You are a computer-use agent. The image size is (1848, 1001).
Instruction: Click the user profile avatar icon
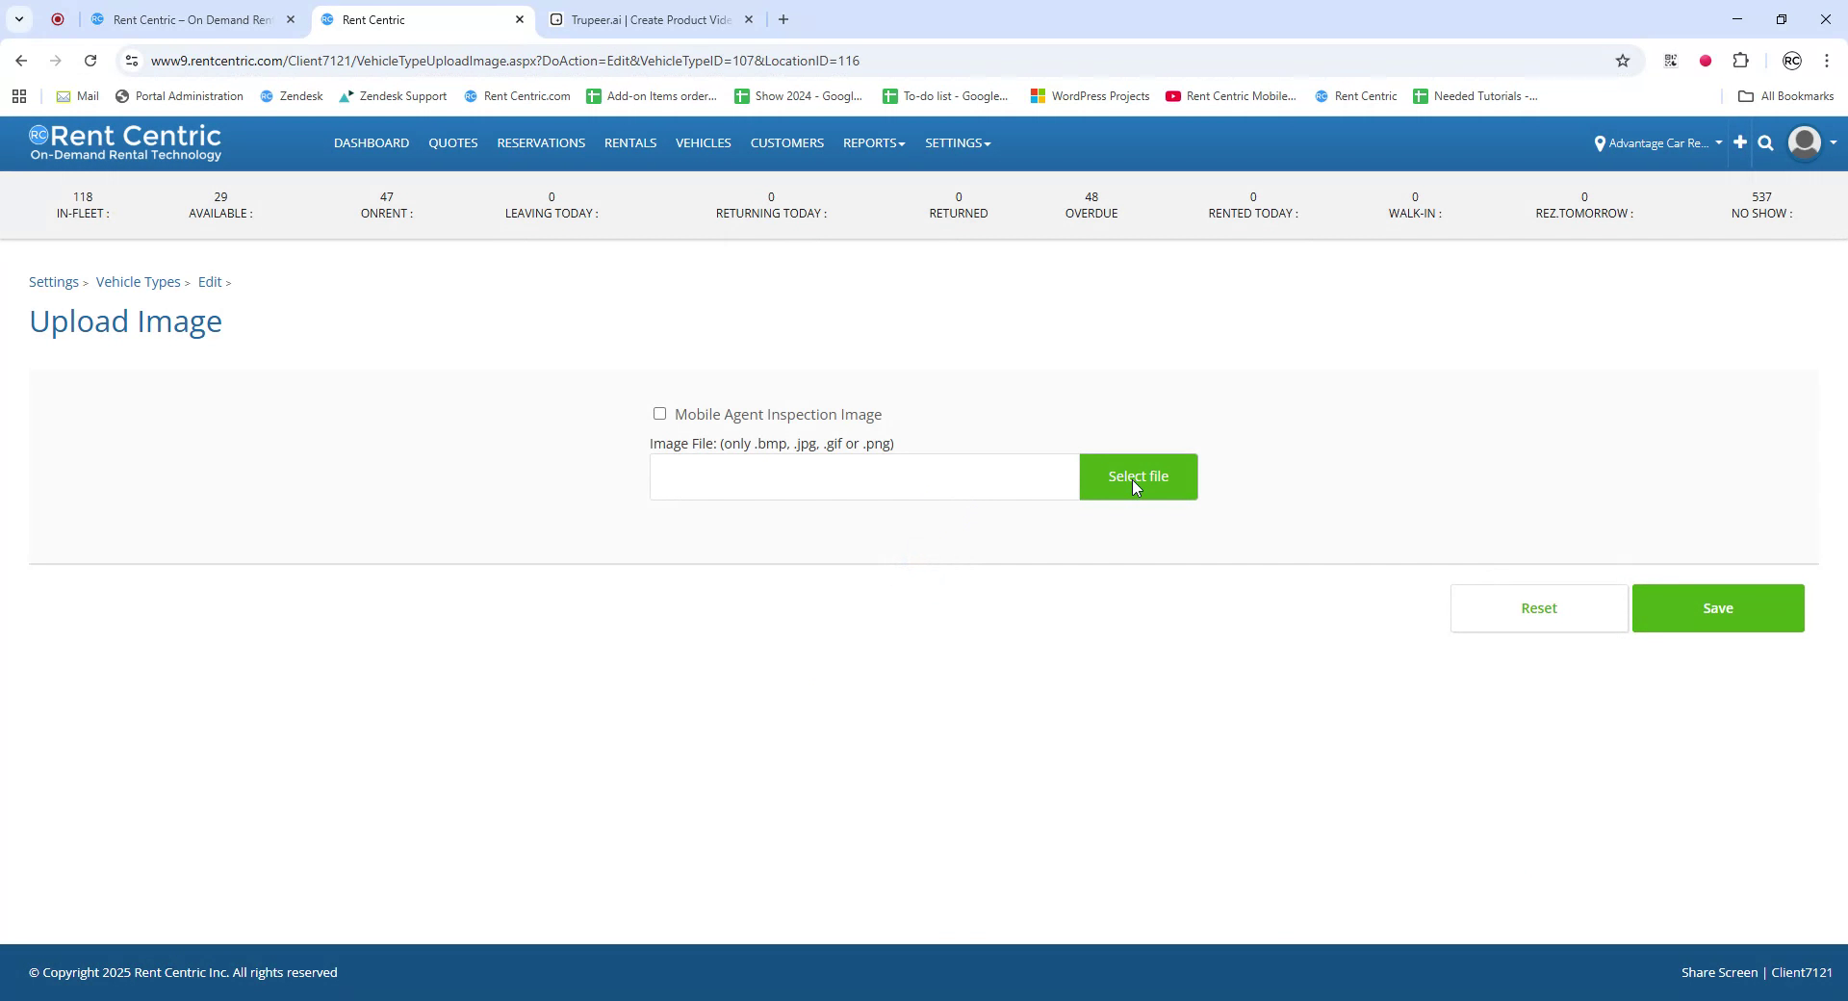click(x=1804, y=142)
